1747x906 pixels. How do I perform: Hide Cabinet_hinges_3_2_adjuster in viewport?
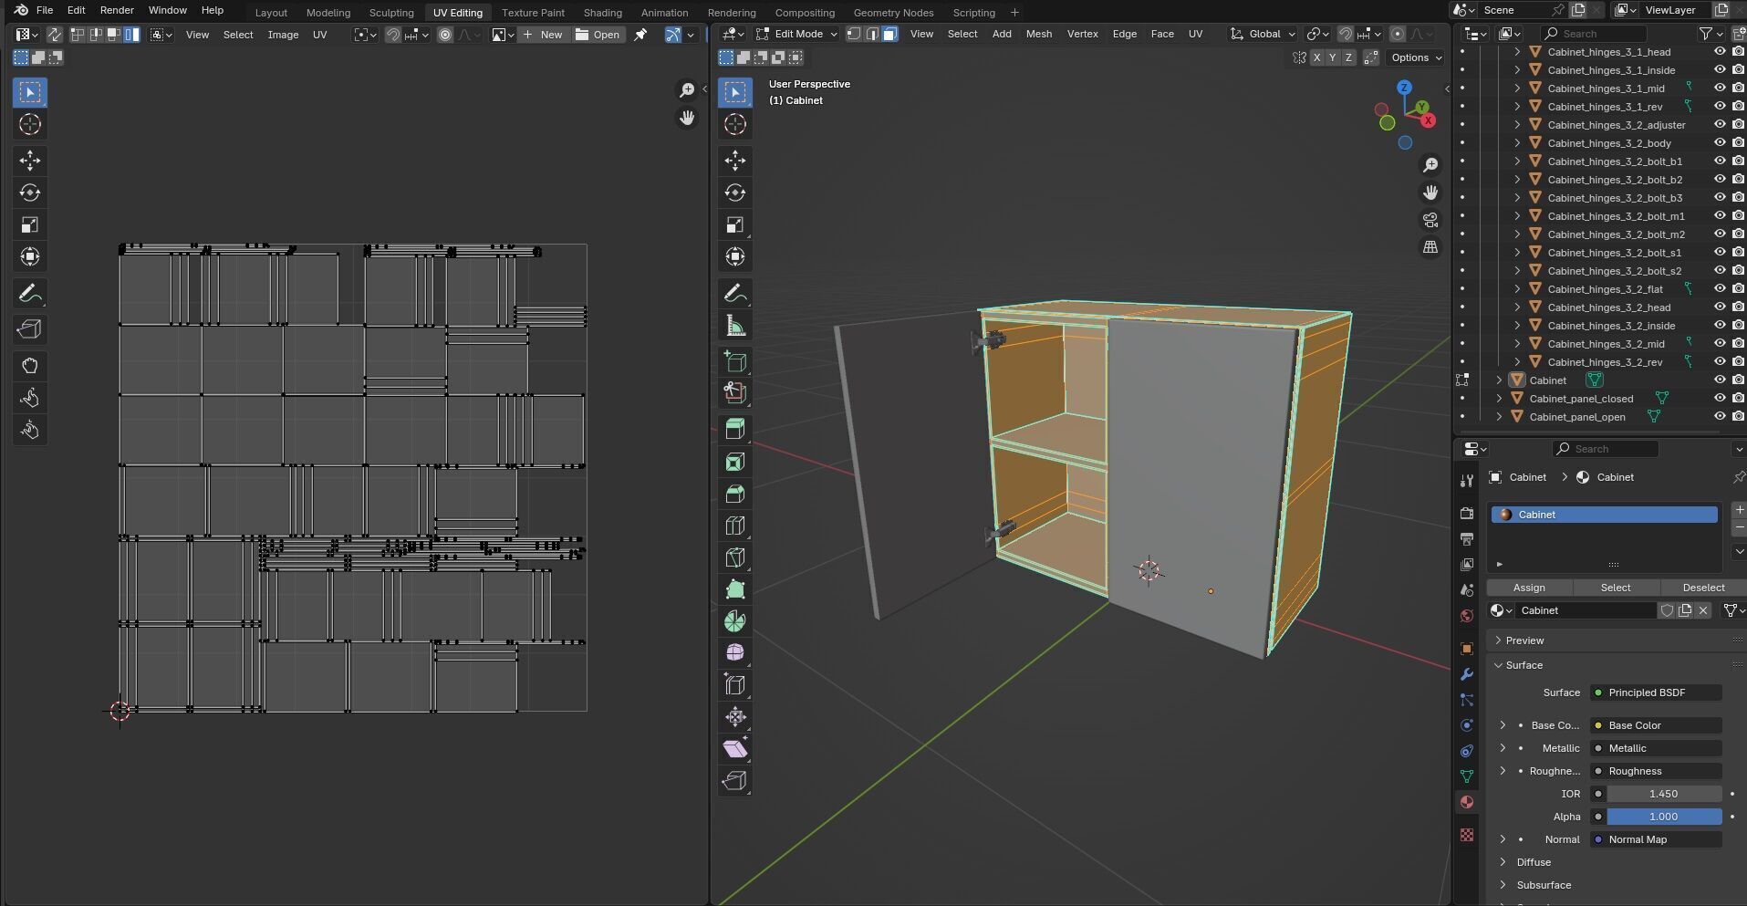[1720, 125]
